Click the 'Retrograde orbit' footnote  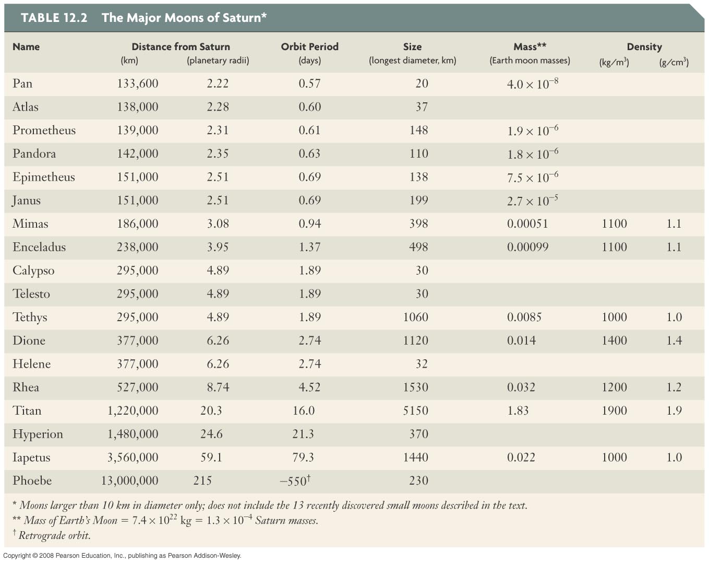(54, 535)
